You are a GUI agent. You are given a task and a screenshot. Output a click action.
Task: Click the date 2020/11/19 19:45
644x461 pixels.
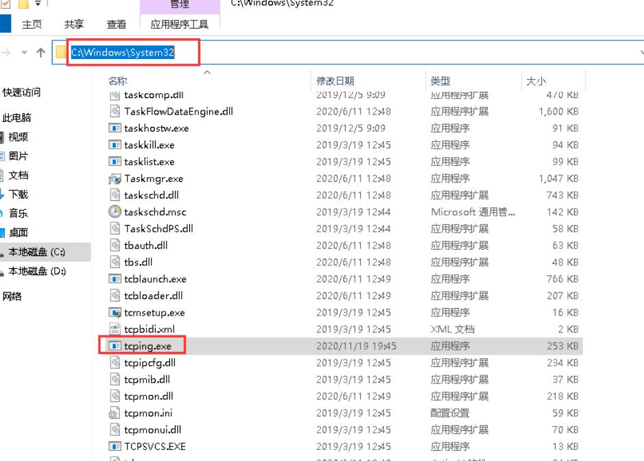coord(356,346)
